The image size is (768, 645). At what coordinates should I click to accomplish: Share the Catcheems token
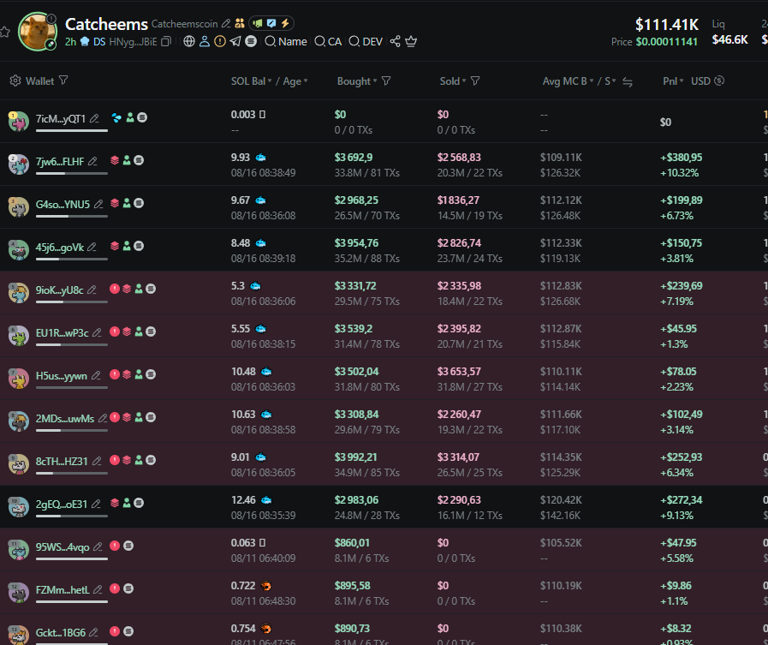(x=396, y=42)
